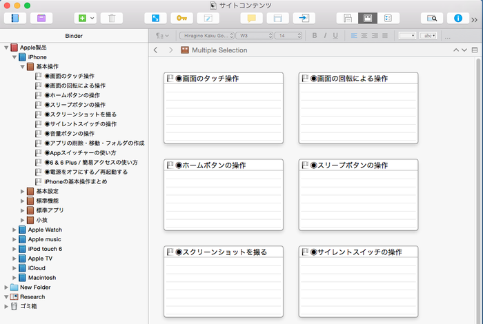Switch to Outliner view mode
Image resolution: width=483 pixels, height=324 pixels.
[x=388, y=18]
